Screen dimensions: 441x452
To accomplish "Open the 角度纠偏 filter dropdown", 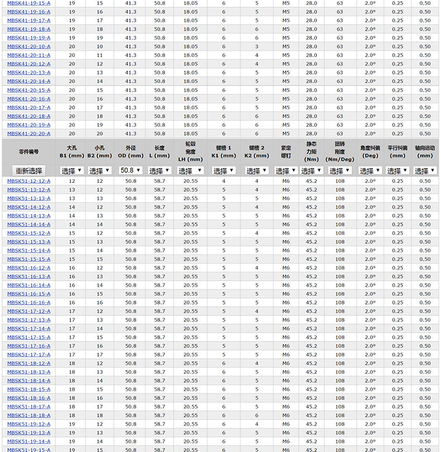I will pos(370,171).
